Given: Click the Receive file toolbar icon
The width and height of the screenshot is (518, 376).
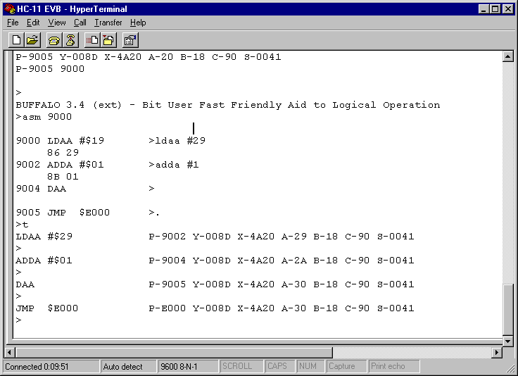Looking at the screenshot, I should 108,39.
